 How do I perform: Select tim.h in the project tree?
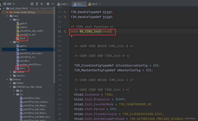click(21, 38)
